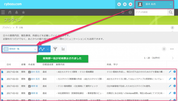This screenshot has width=178, height=101.
Task: Click the 日報 breadcrumb item
Action: click(21, 28)
